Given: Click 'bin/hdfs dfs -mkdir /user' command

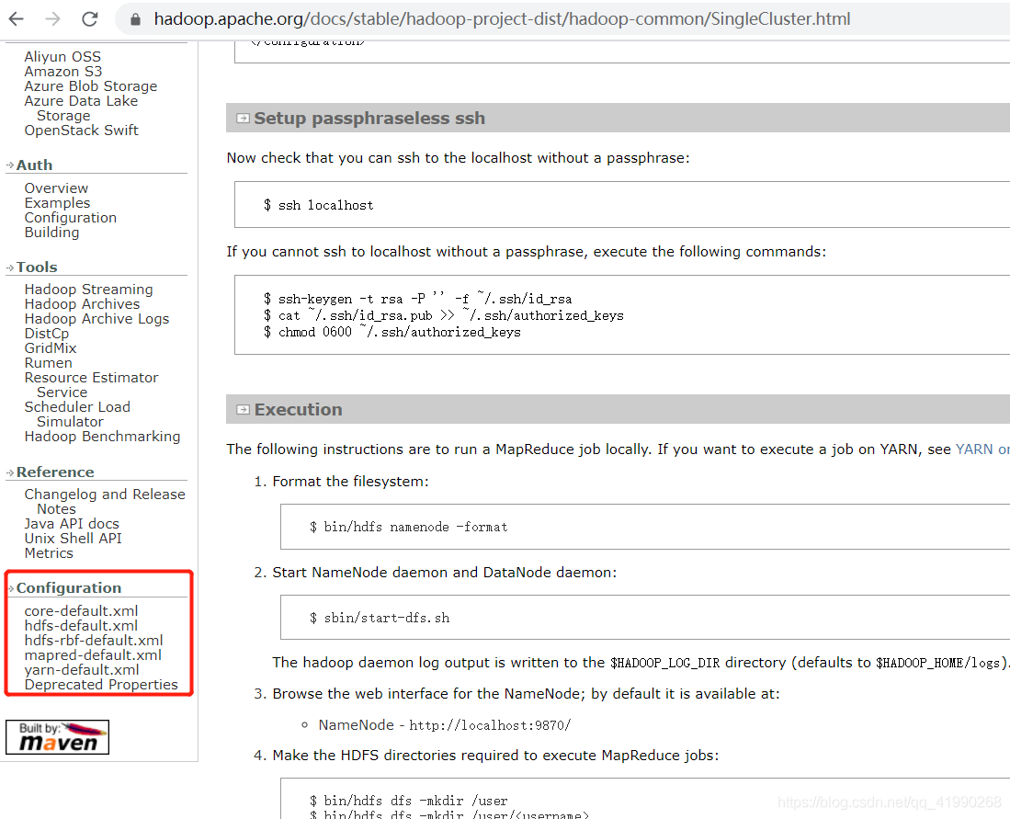Looking at the screenshot, I should click(x=408, y=801).
